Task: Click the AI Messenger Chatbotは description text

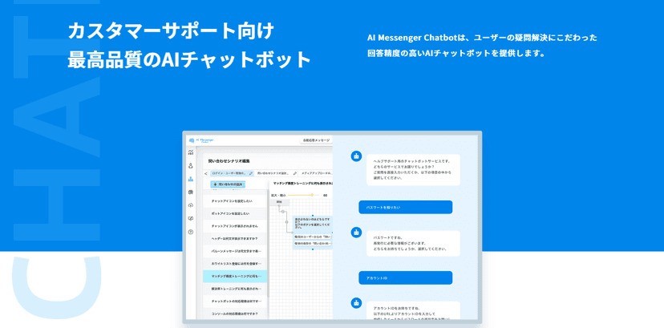Action: 482,46
